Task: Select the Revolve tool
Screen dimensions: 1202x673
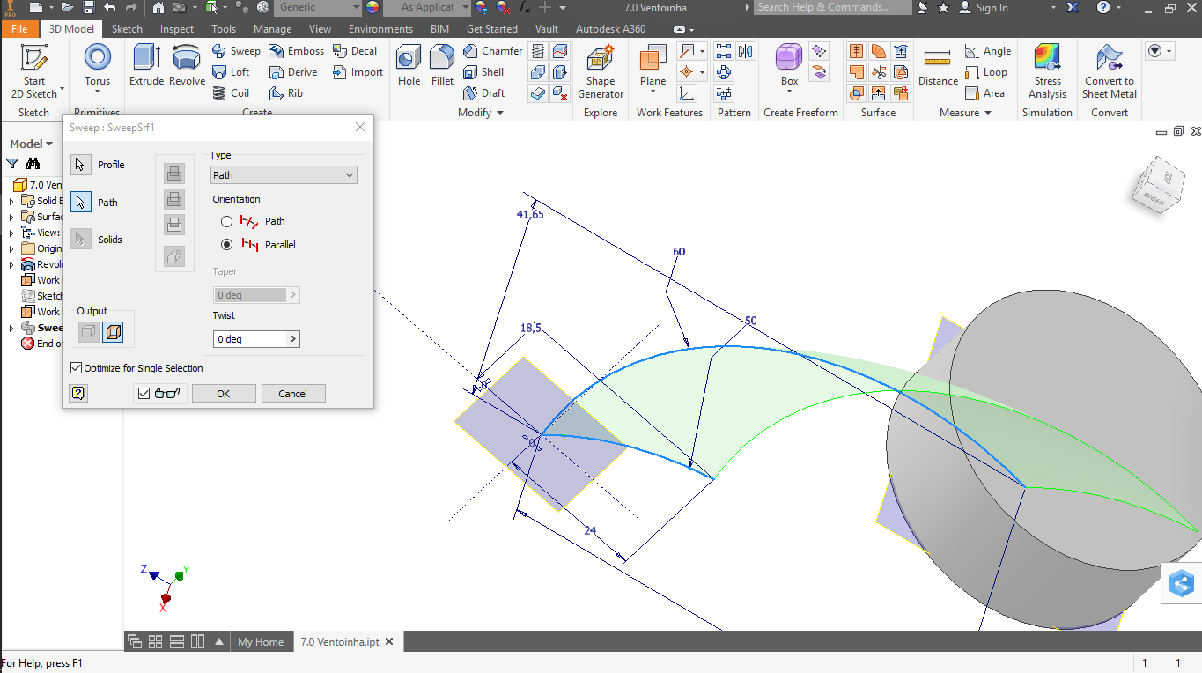Action: (x=187, y=66)
